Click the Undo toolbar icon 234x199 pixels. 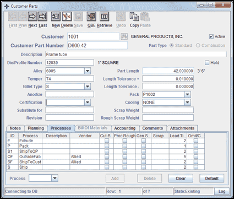(x=121, y=17)
